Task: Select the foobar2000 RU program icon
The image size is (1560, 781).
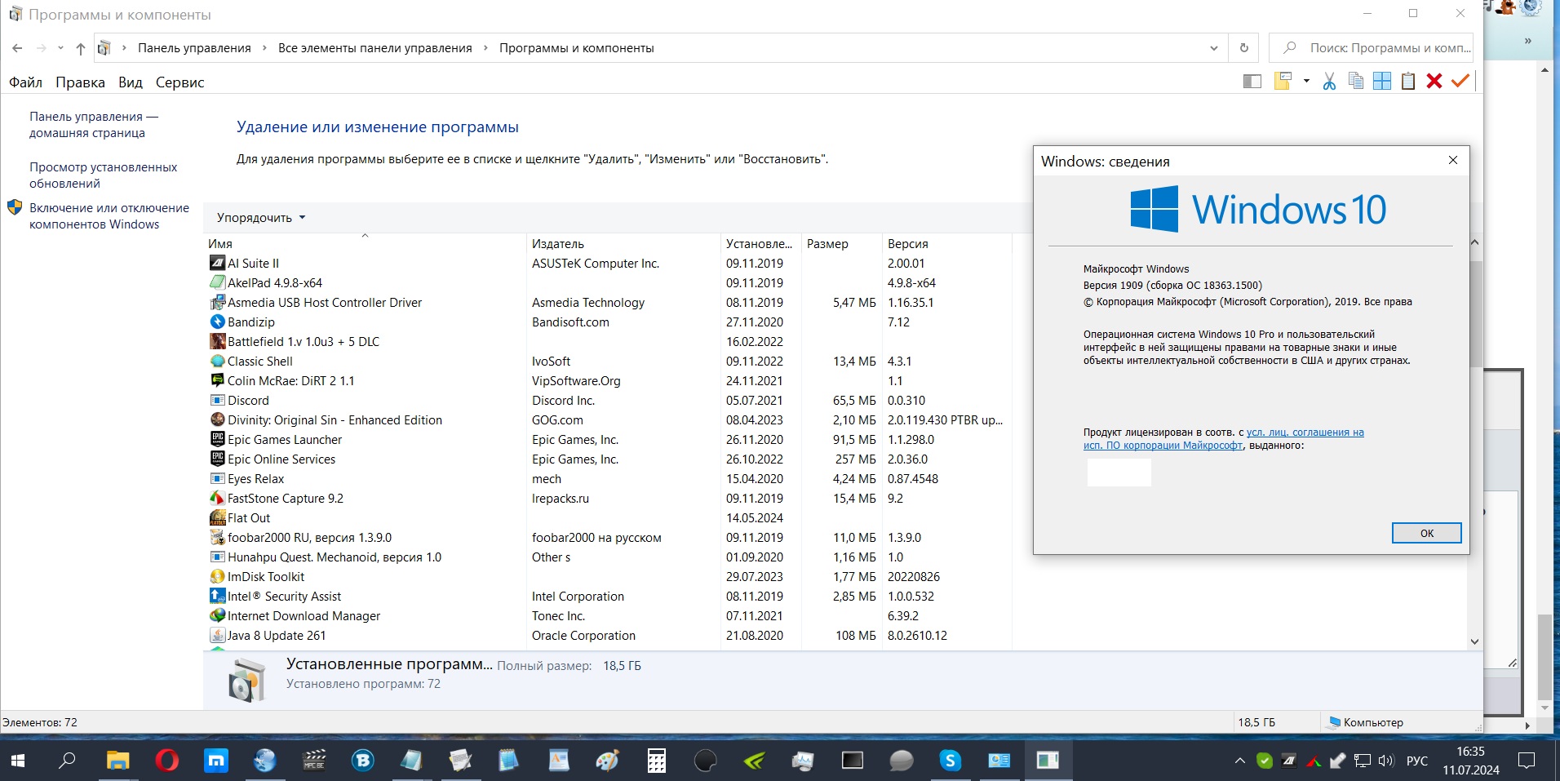Action: tap(217, 538)
